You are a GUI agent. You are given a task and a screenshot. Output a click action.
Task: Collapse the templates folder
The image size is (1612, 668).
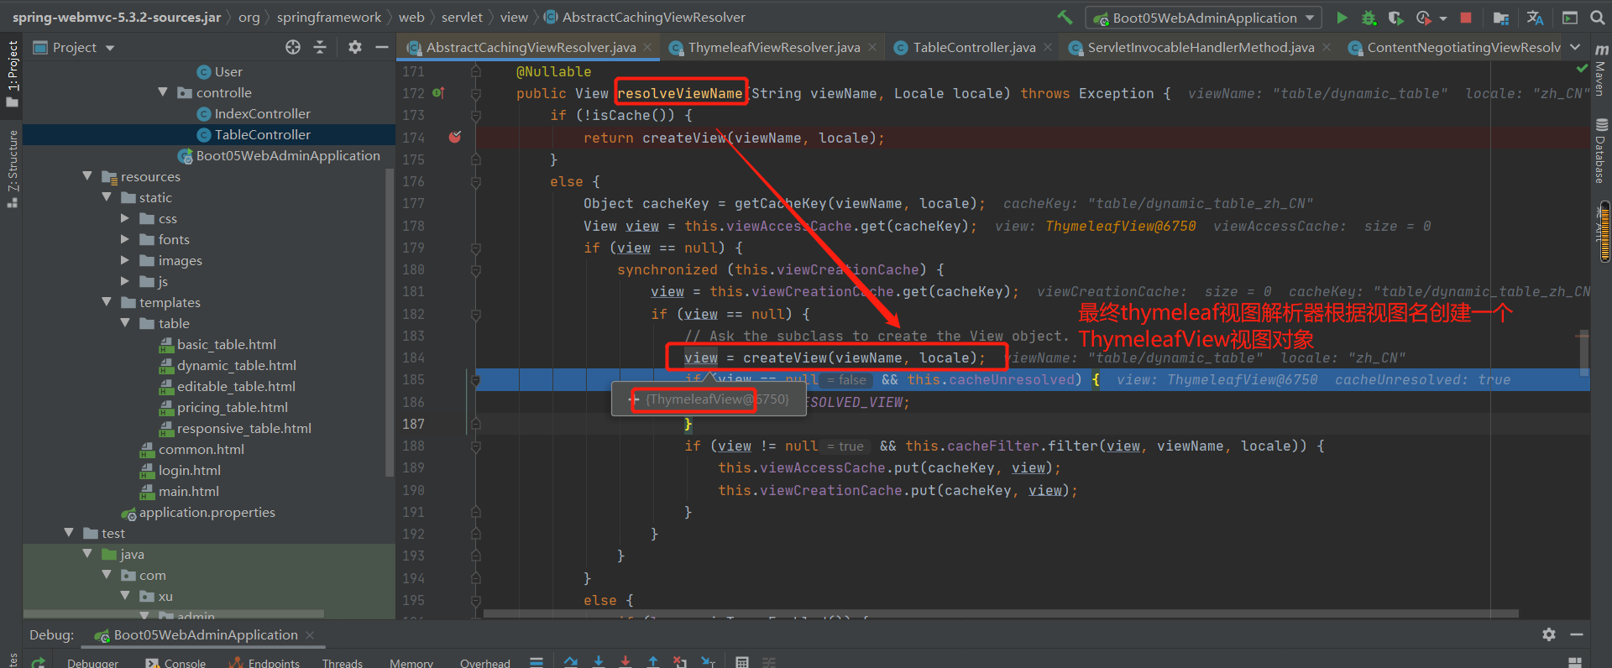107,302
